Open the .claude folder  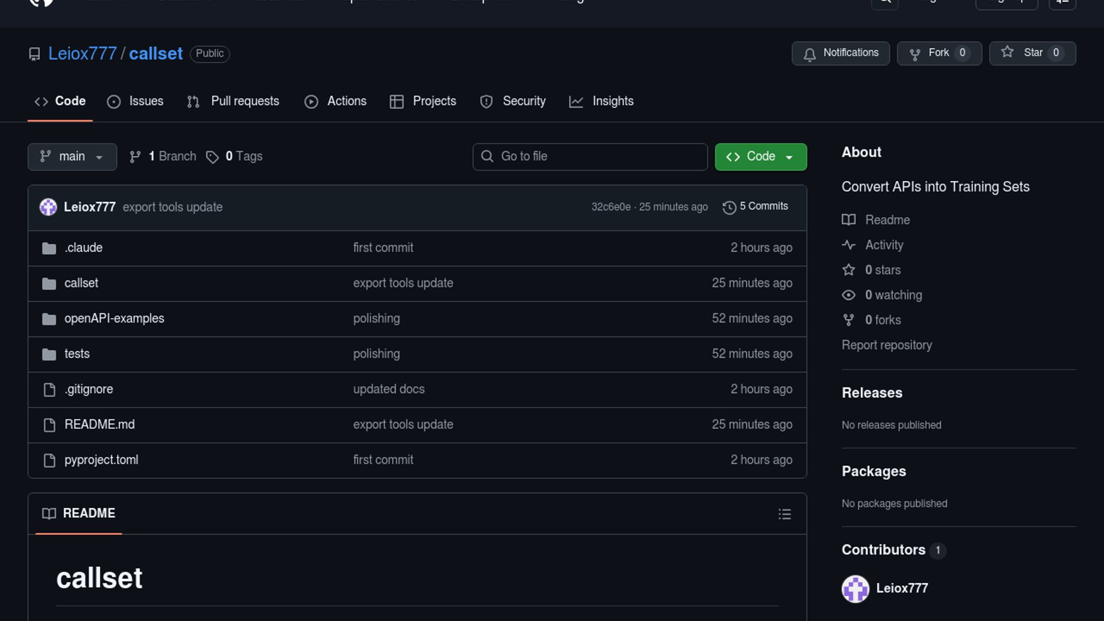83,248
